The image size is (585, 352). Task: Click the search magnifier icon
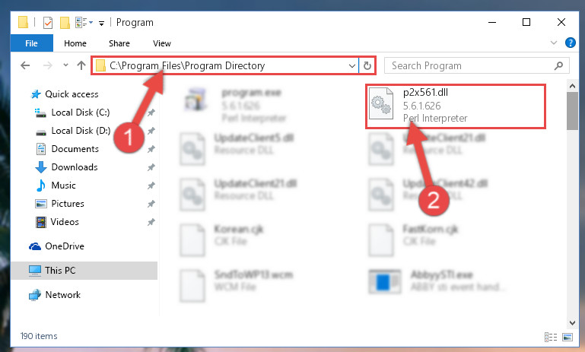(x=558, y=66)
